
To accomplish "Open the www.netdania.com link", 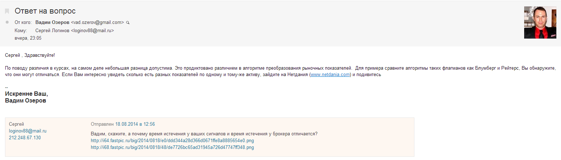I will [330, 75].
